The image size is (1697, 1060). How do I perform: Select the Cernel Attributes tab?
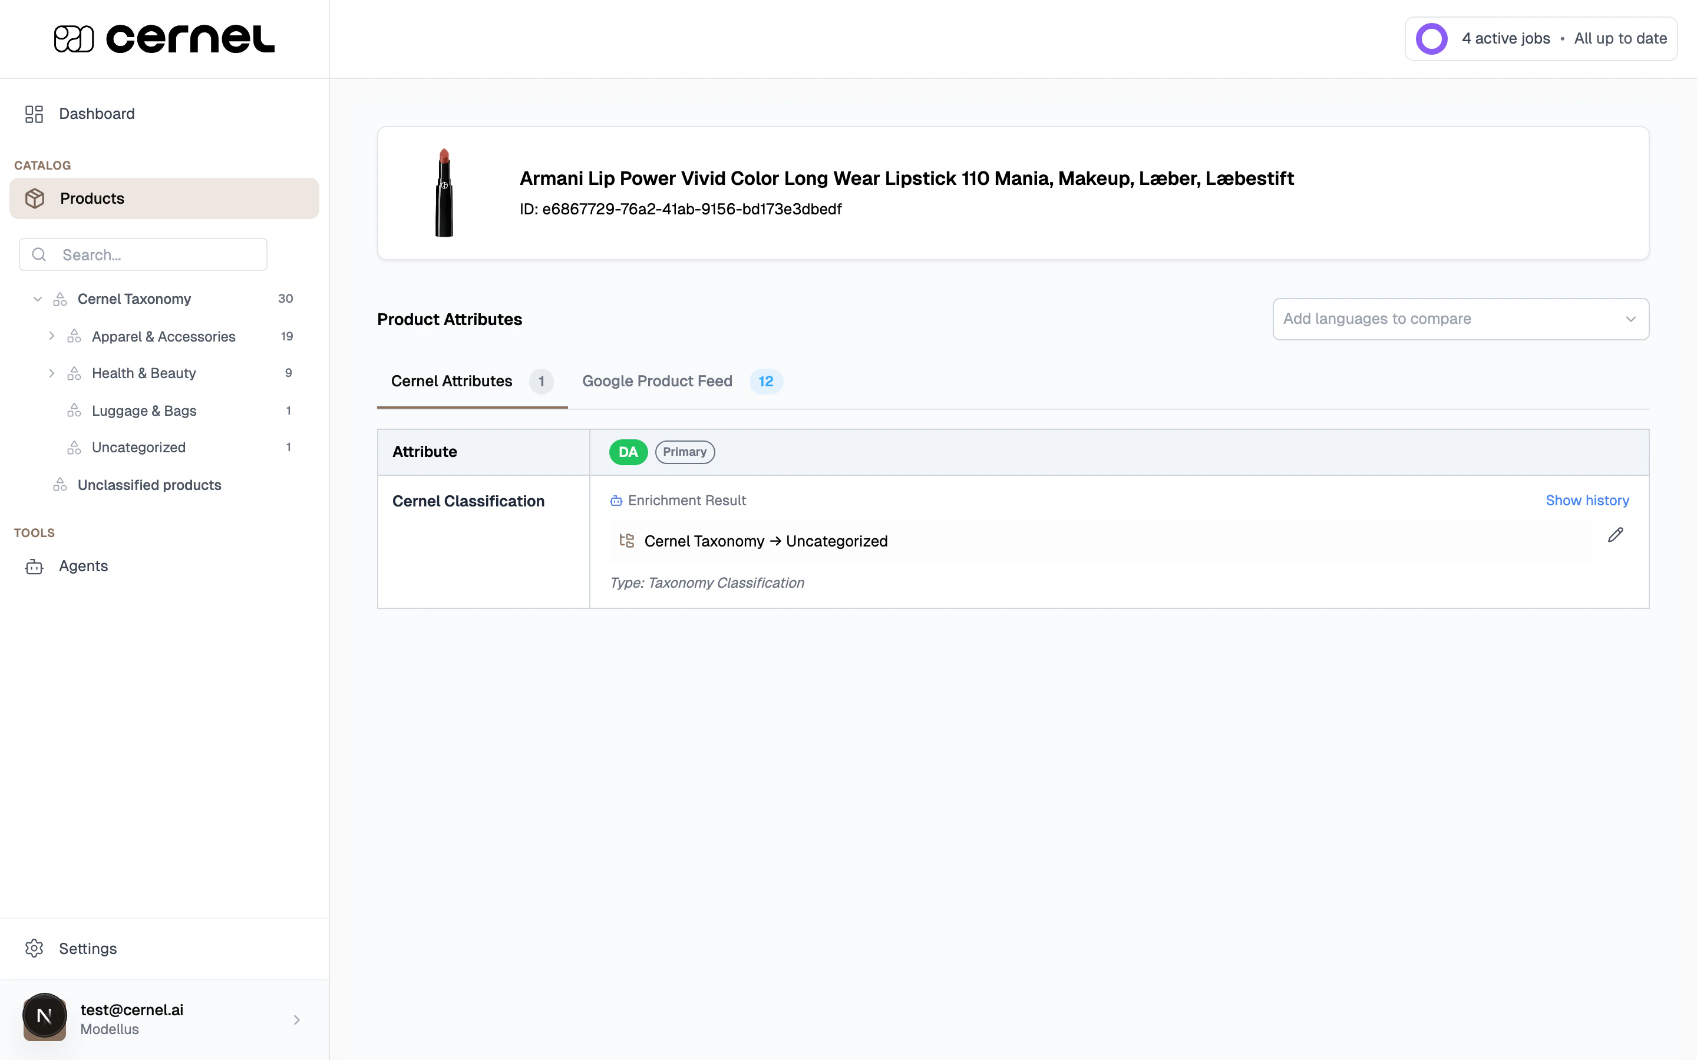(x=451, y=380)
